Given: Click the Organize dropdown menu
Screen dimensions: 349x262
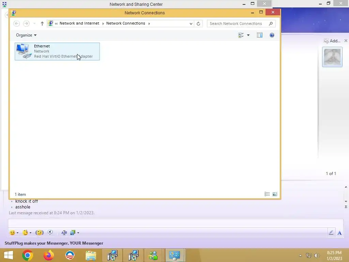Looking at the screenshot, I should click(x=26, y=35).
